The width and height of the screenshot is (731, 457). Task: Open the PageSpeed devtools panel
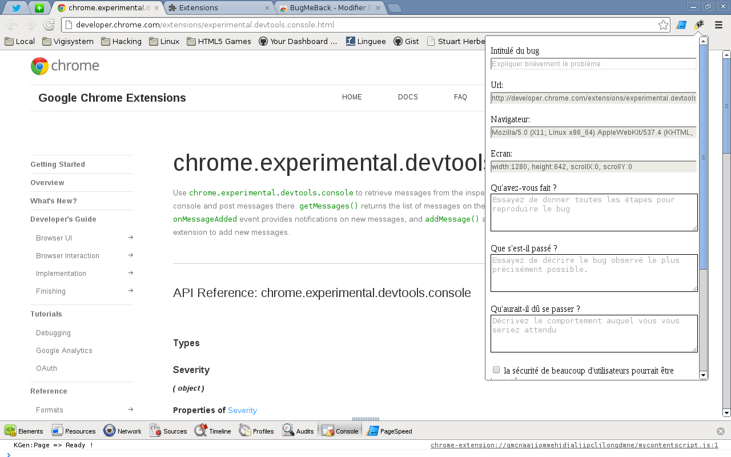(389, 431)
